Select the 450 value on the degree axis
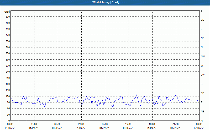 click(8, 29)
